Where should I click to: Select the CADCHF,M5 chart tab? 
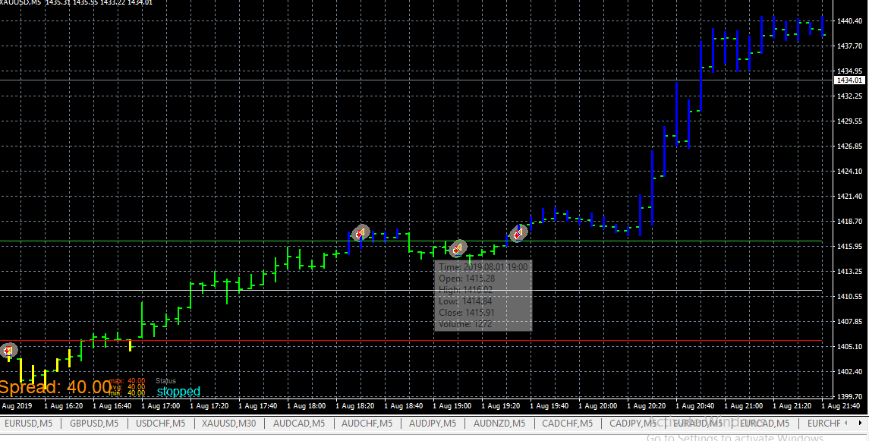(x=567, y=424)
